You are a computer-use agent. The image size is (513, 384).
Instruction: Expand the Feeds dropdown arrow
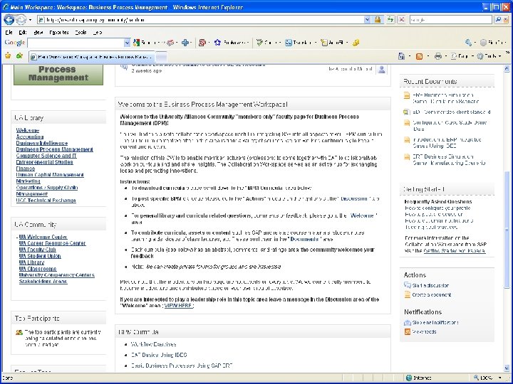click(x=428, y=56)
